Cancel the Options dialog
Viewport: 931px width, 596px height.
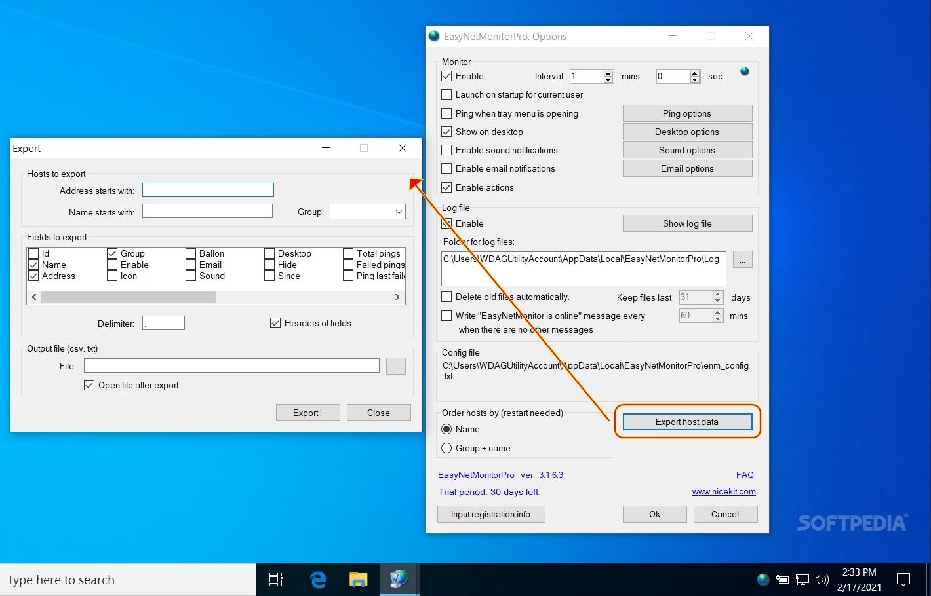[725, 514]
